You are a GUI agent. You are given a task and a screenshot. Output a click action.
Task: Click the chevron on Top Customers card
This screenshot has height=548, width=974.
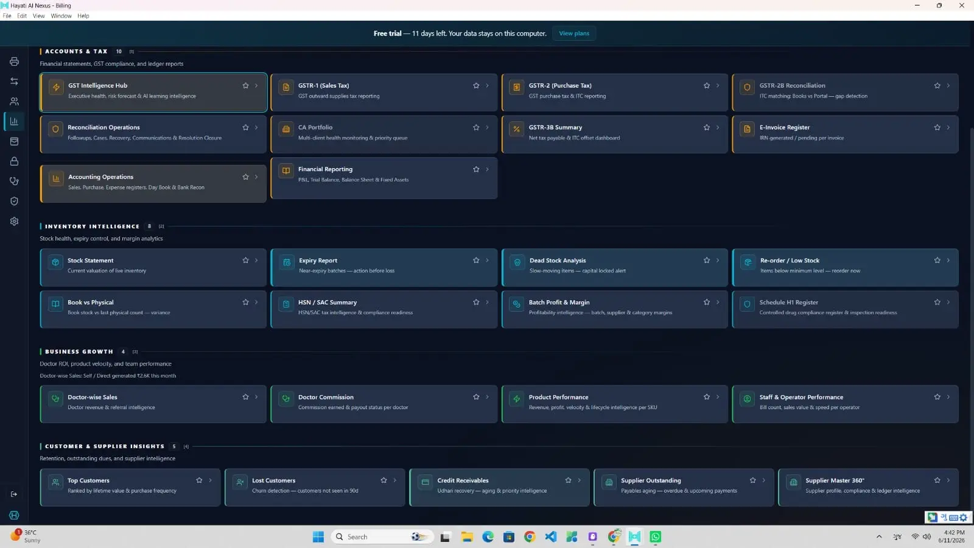(x=211, y=480)
